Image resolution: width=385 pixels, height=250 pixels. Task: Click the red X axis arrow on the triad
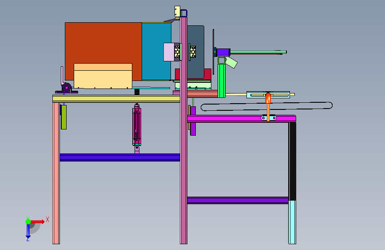tap(37, 222)
